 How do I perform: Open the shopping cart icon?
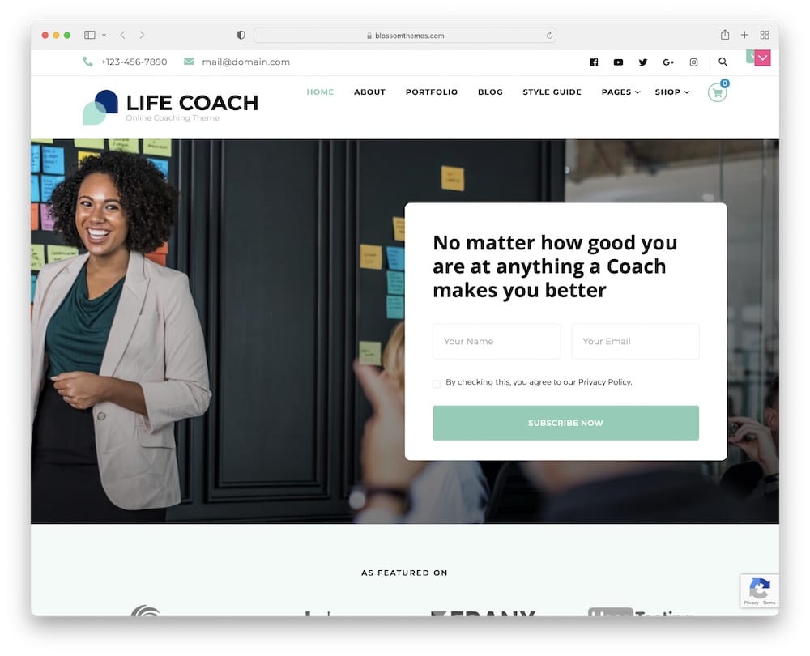[x=717, y=92]
